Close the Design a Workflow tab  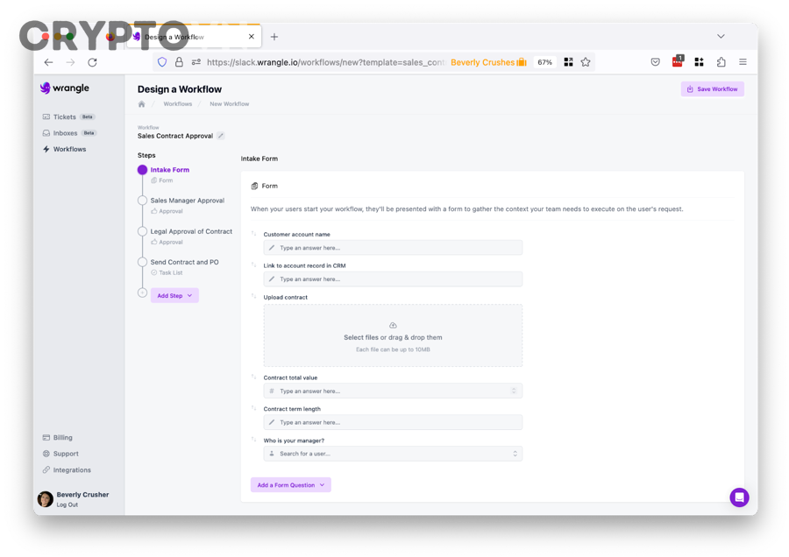click(251, 37)
